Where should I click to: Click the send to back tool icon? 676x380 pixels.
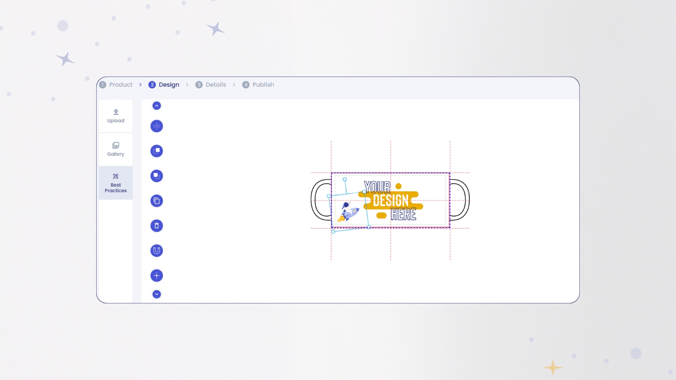click(x=157, y=176)
